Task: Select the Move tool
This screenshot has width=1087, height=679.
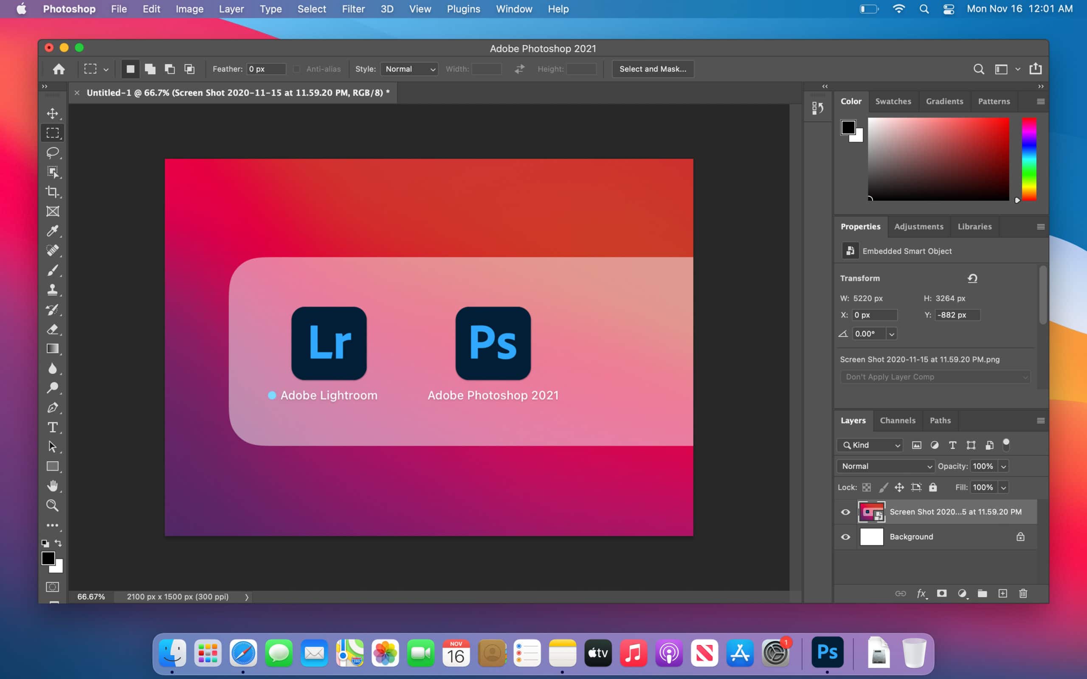Action: 53,114
